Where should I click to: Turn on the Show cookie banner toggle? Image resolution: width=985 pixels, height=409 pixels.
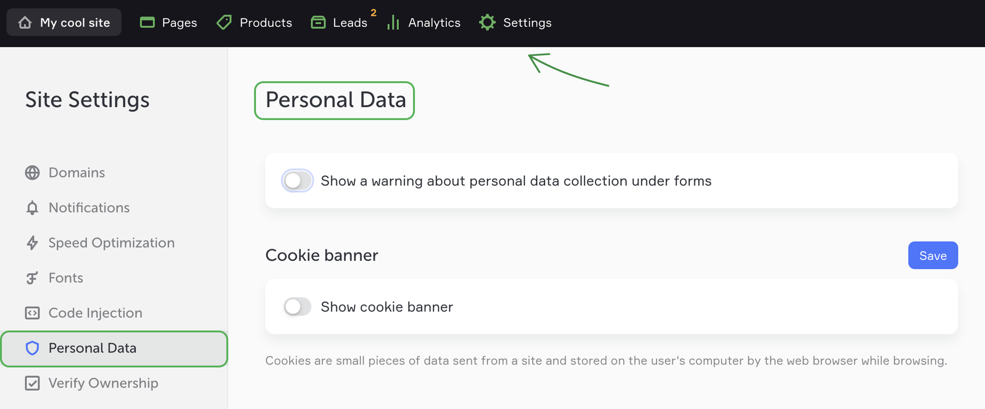click(x=297, y=306)
